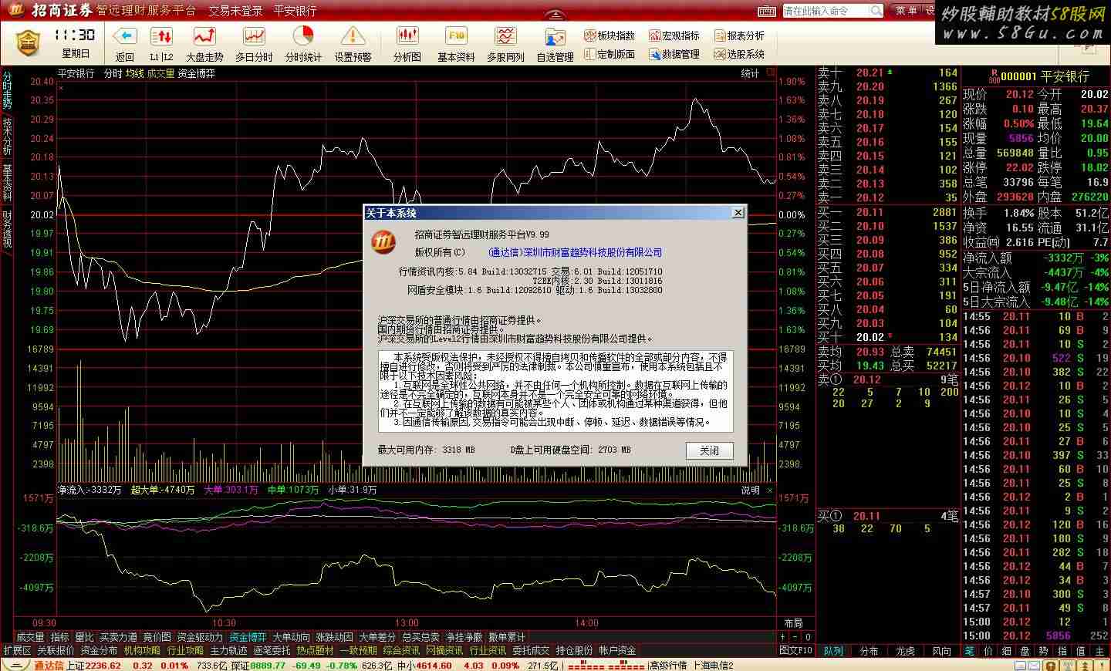This screenshot has height=671, width=1111.
Task: Select the 技术分析 vertical side tab
Action: 7,136
